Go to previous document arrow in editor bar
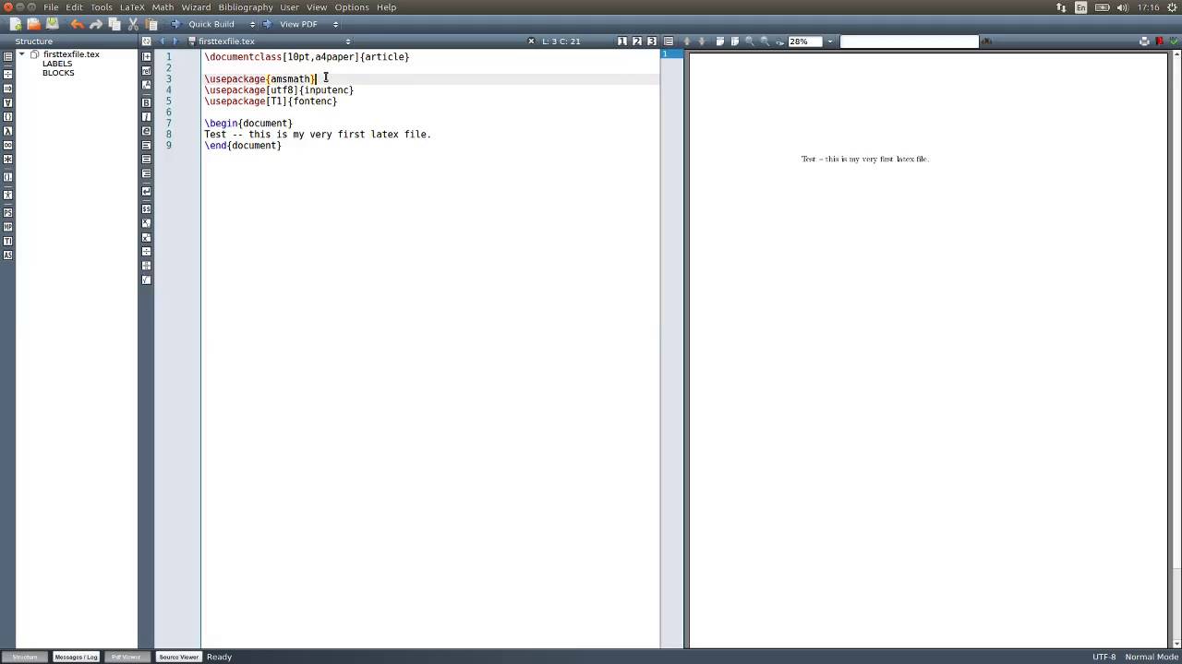This screenshot has width=1182, height=664. [x=163, y=41]
